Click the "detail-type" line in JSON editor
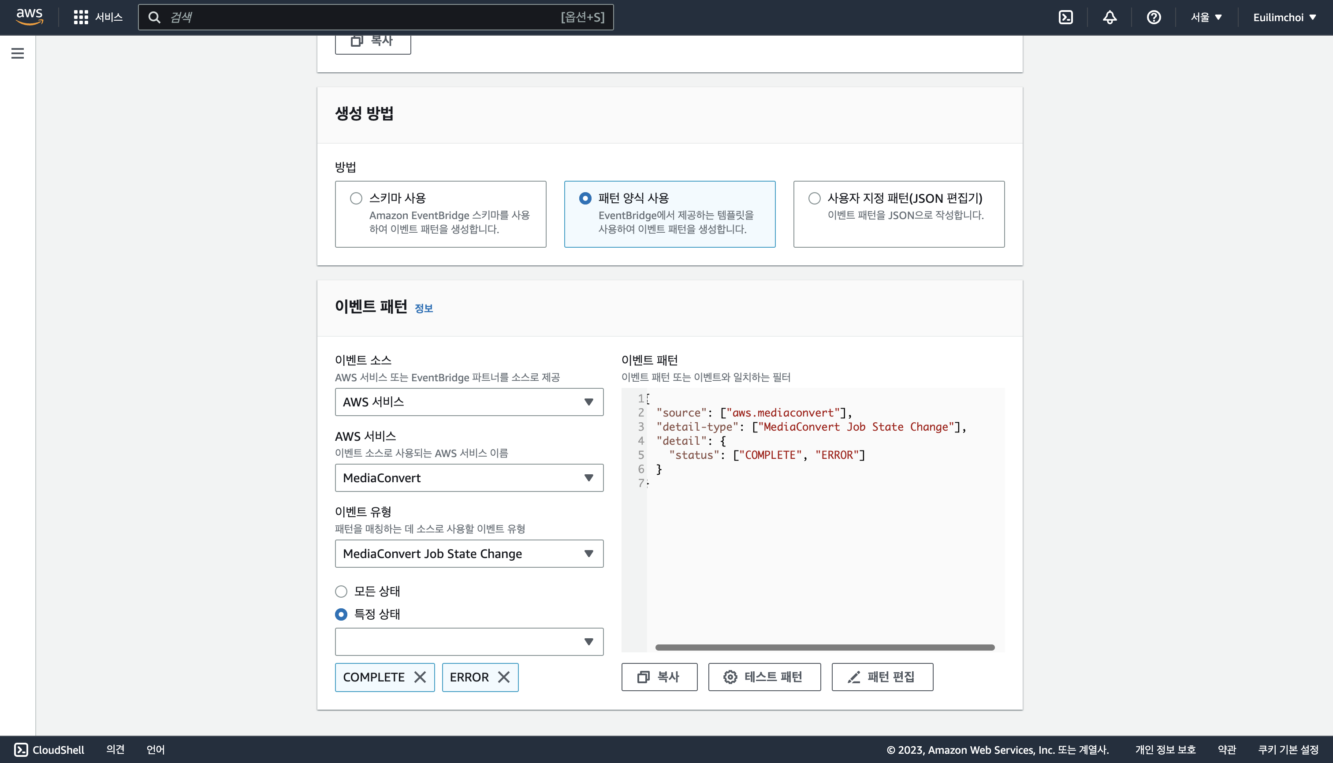Viewport: 1333px width, 763px height. [811, 427]
